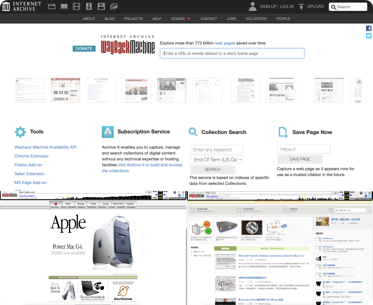This screenshot has height=305, width=373.
Task: Click the SEARCH button under Collection Search
Action: pos(213,169)
